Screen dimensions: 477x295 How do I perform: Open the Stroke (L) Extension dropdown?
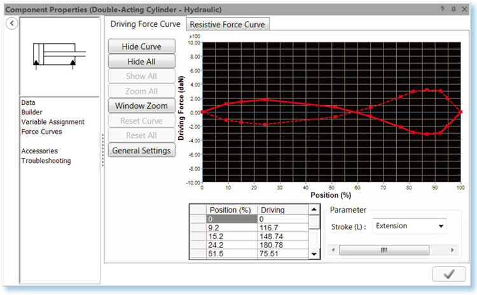(410, 226)
